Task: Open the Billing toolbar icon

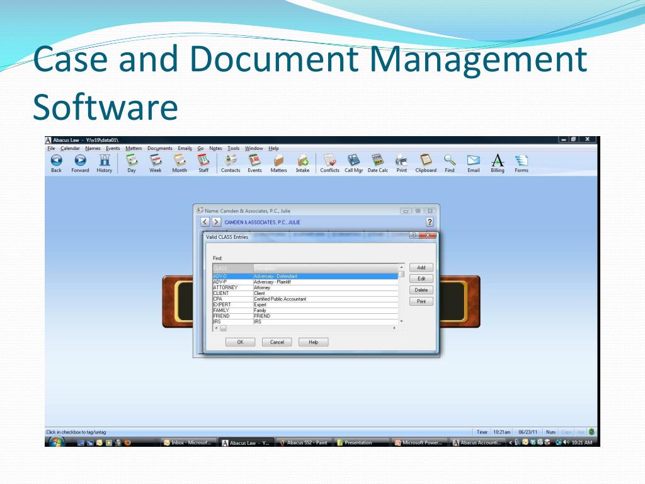Action: [x=498, y=163]
